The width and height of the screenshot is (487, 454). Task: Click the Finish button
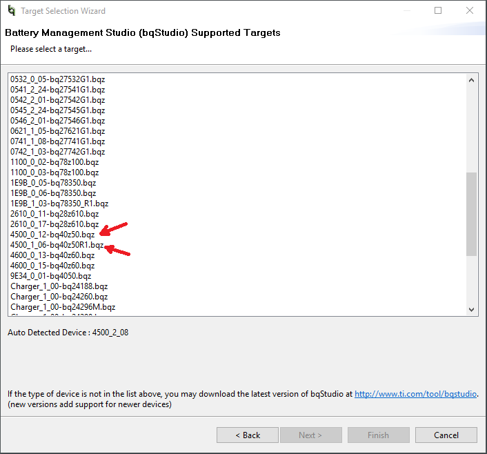click(x=378, y=435)
